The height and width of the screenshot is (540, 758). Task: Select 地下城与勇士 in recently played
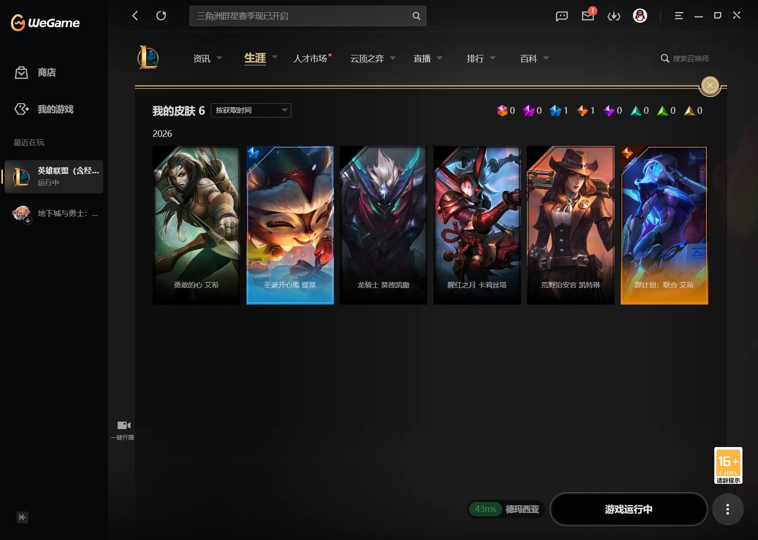tap(54, 214)
